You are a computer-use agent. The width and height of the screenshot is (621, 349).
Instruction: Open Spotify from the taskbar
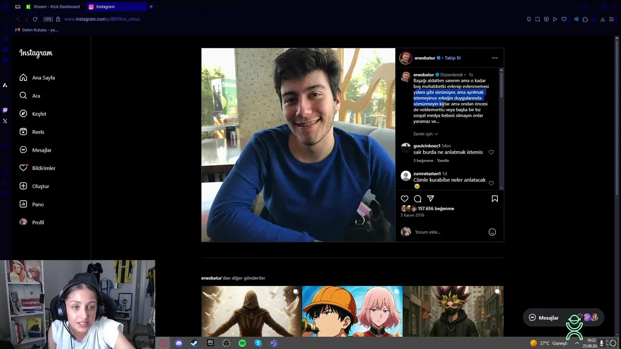242,343
